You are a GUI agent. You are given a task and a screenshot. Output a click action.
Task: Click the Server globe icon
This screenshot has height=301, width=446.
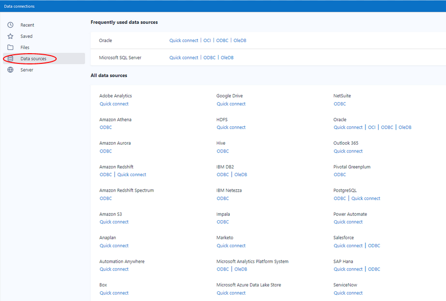10,70
